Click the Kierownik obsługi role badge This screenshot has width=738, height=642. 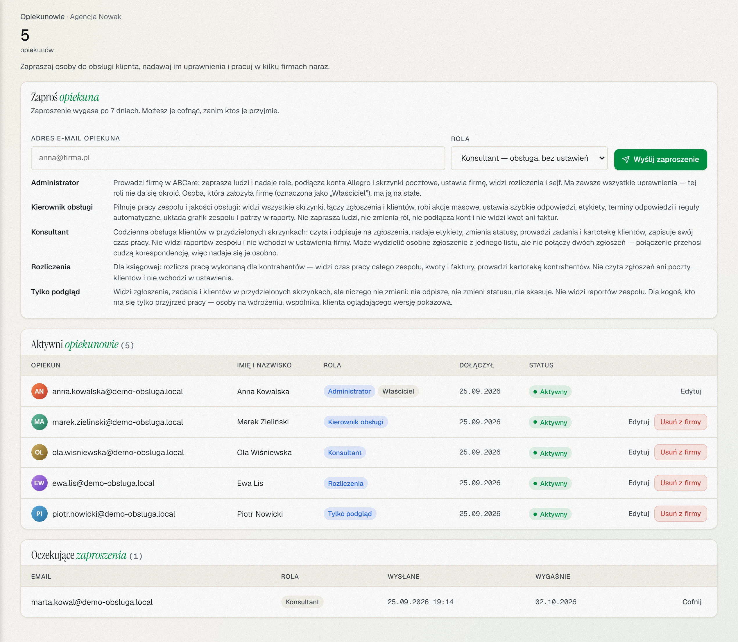355,422
